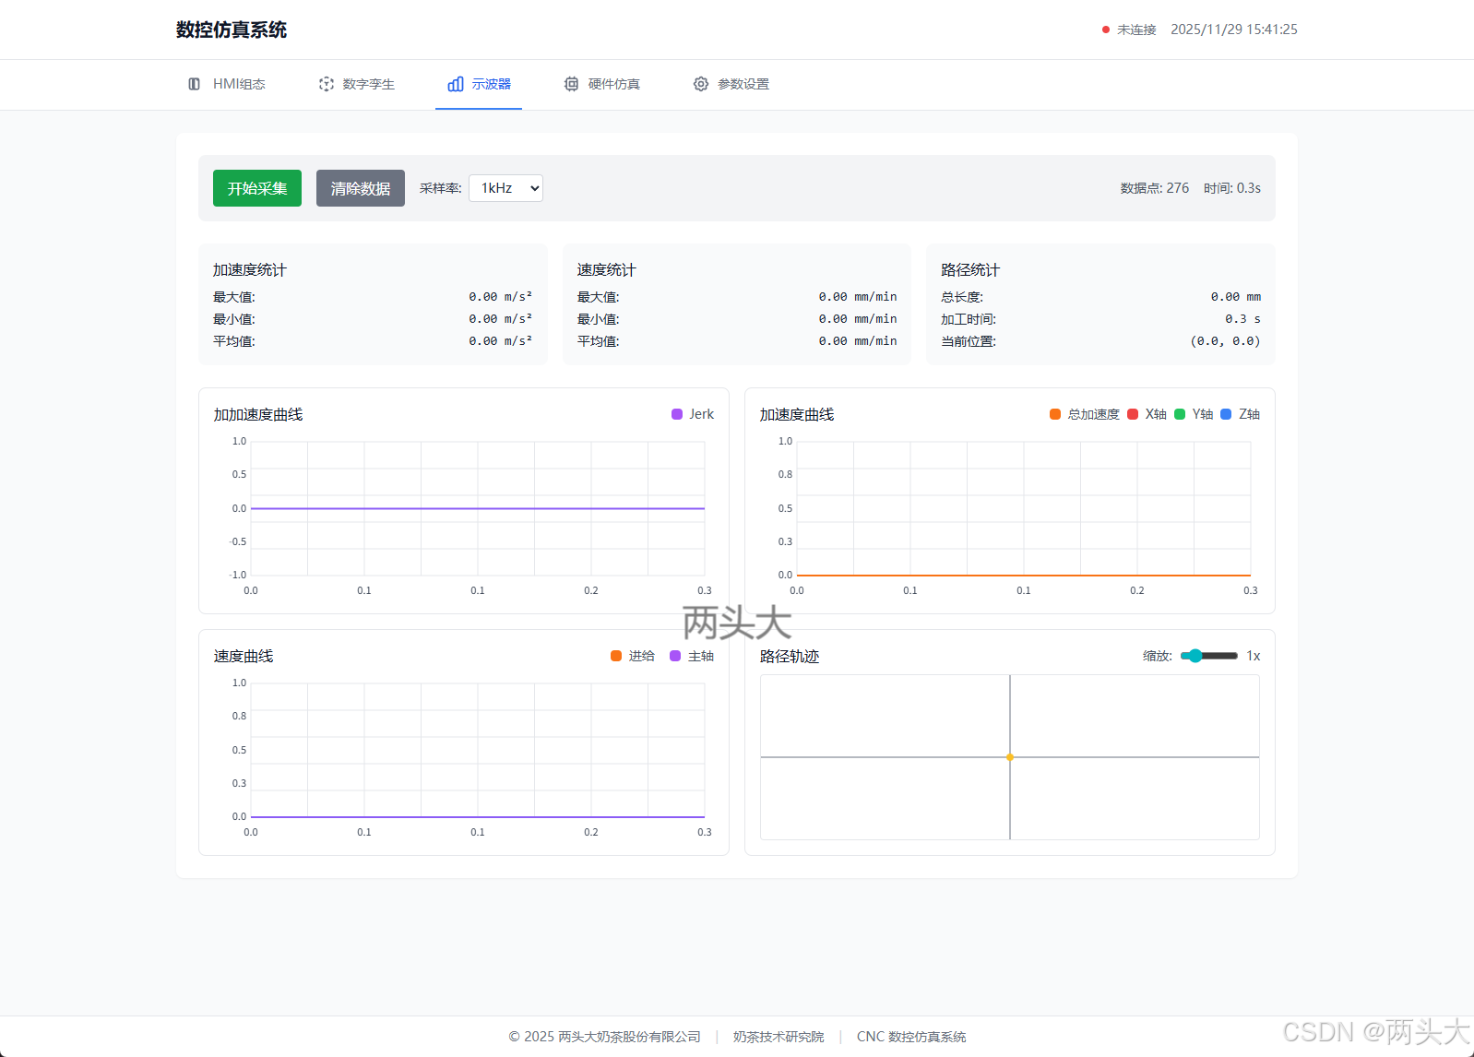Click the 加速度统计 card heading
This screenshot has width=1474, height=1057.
(250, 270)
